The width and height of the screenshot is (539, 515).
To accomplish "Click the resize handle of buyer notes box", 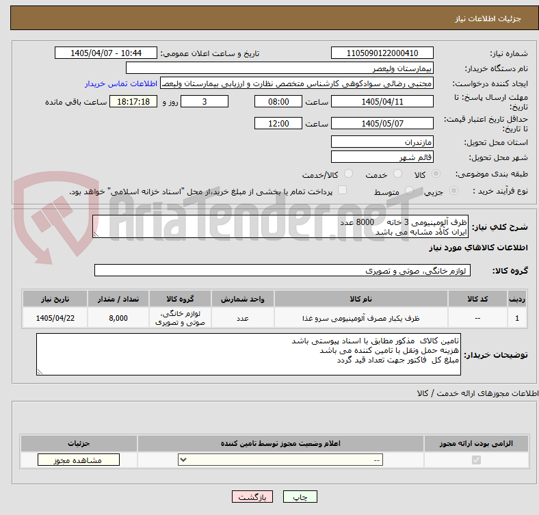I will point(40,371).
